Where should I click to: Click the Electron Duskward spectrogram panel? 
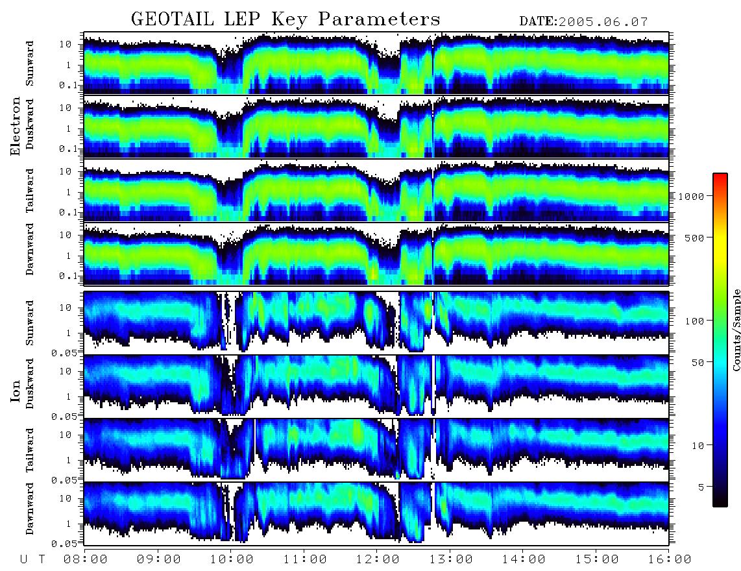(x=376, y=127)
